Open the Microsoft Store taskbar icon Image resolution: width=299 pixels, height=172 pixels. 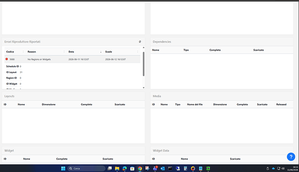132,169
